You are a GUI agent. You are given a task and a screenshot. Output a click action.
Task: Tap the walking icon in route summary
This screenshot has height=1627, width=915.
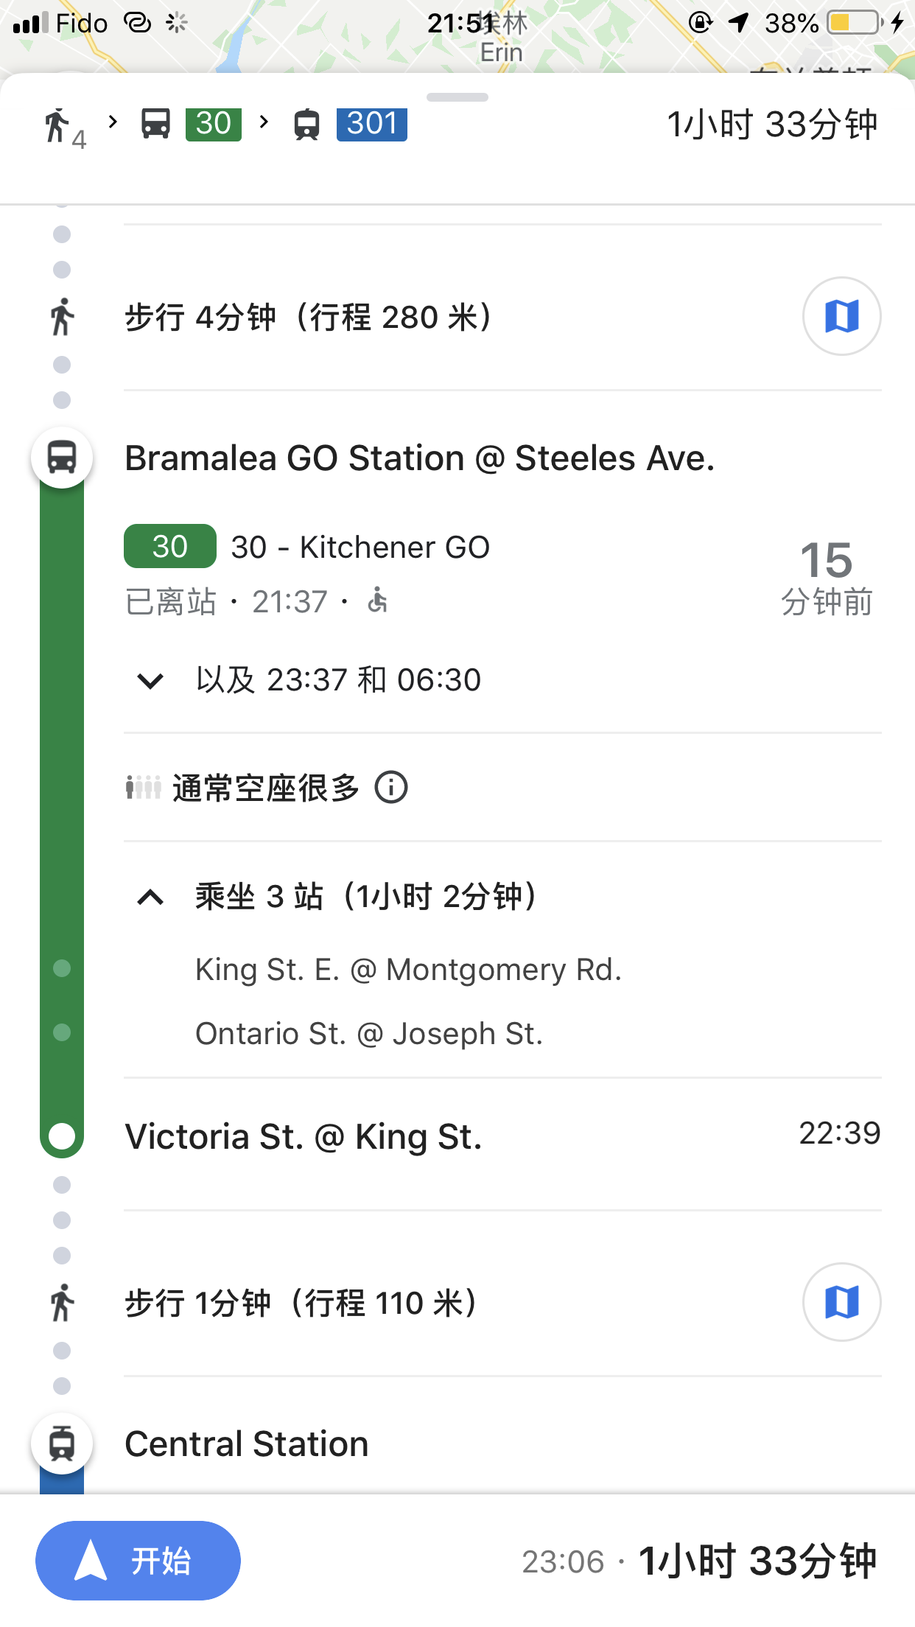pyautogui.click(x=57, y=125)
